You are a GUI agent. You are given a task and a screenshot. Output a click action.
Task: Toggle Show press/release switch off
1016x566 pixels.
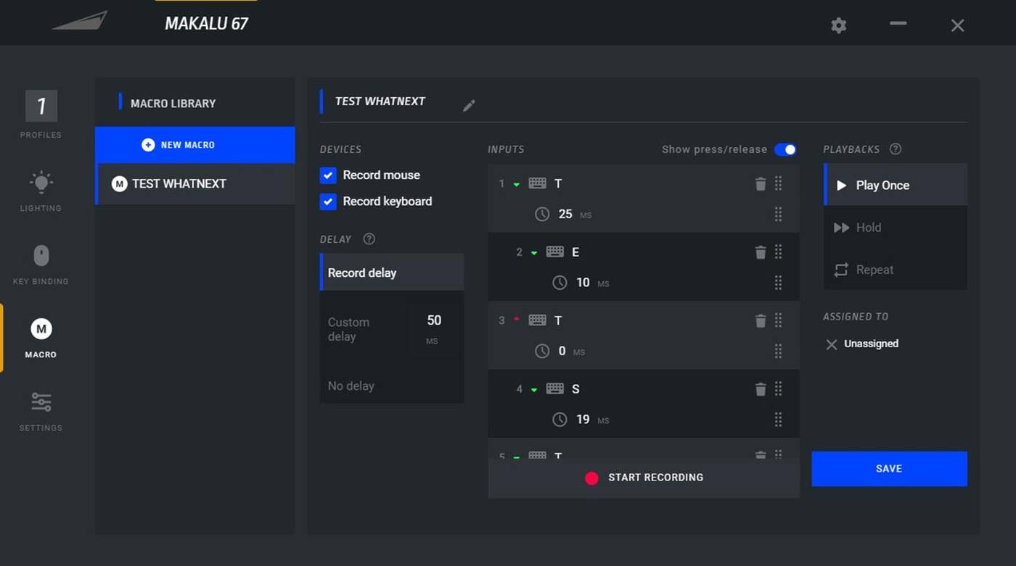pos(785,149)
